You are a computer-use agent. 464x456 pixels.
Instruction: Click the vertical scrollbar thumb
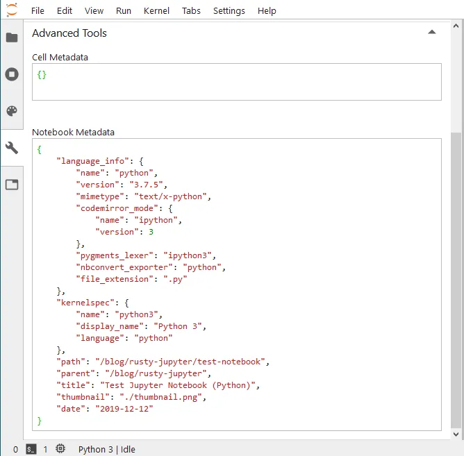[456, 280]
